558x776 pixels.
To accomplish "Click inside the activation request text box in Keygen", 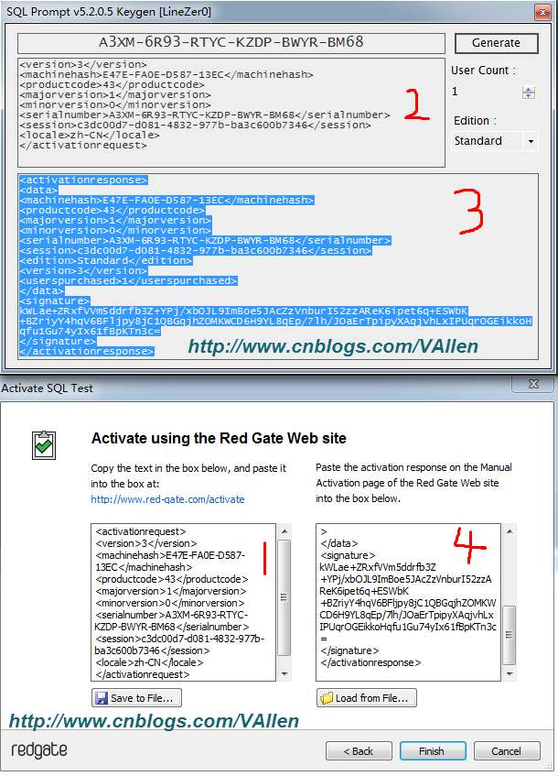I will (231, 113).
